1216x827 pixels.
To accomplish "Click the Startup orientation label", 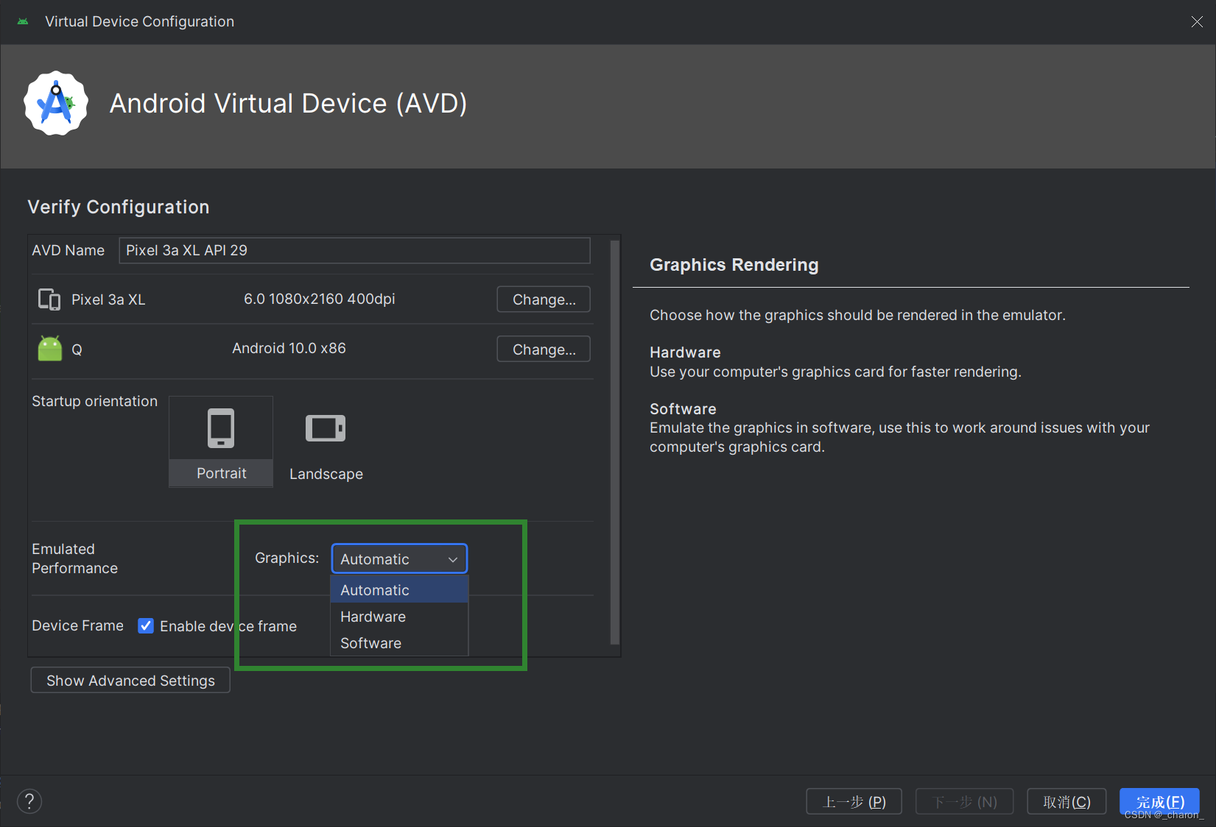I will coord(94,401).
